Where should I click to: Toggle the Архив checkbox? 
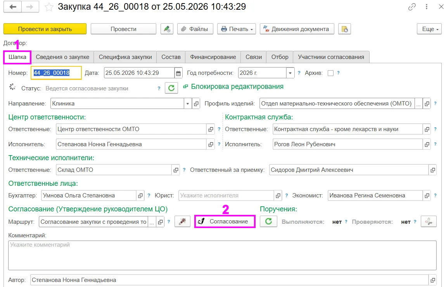(x=330, y=73)
